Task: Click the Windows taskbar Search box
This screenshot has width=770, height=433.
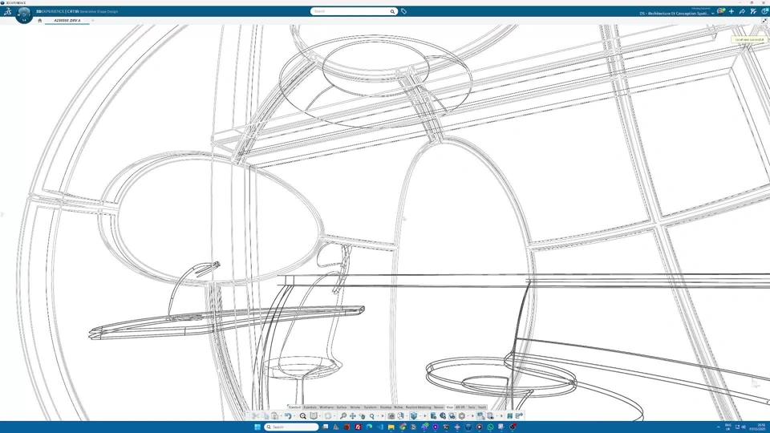Action: click(292, 427)
